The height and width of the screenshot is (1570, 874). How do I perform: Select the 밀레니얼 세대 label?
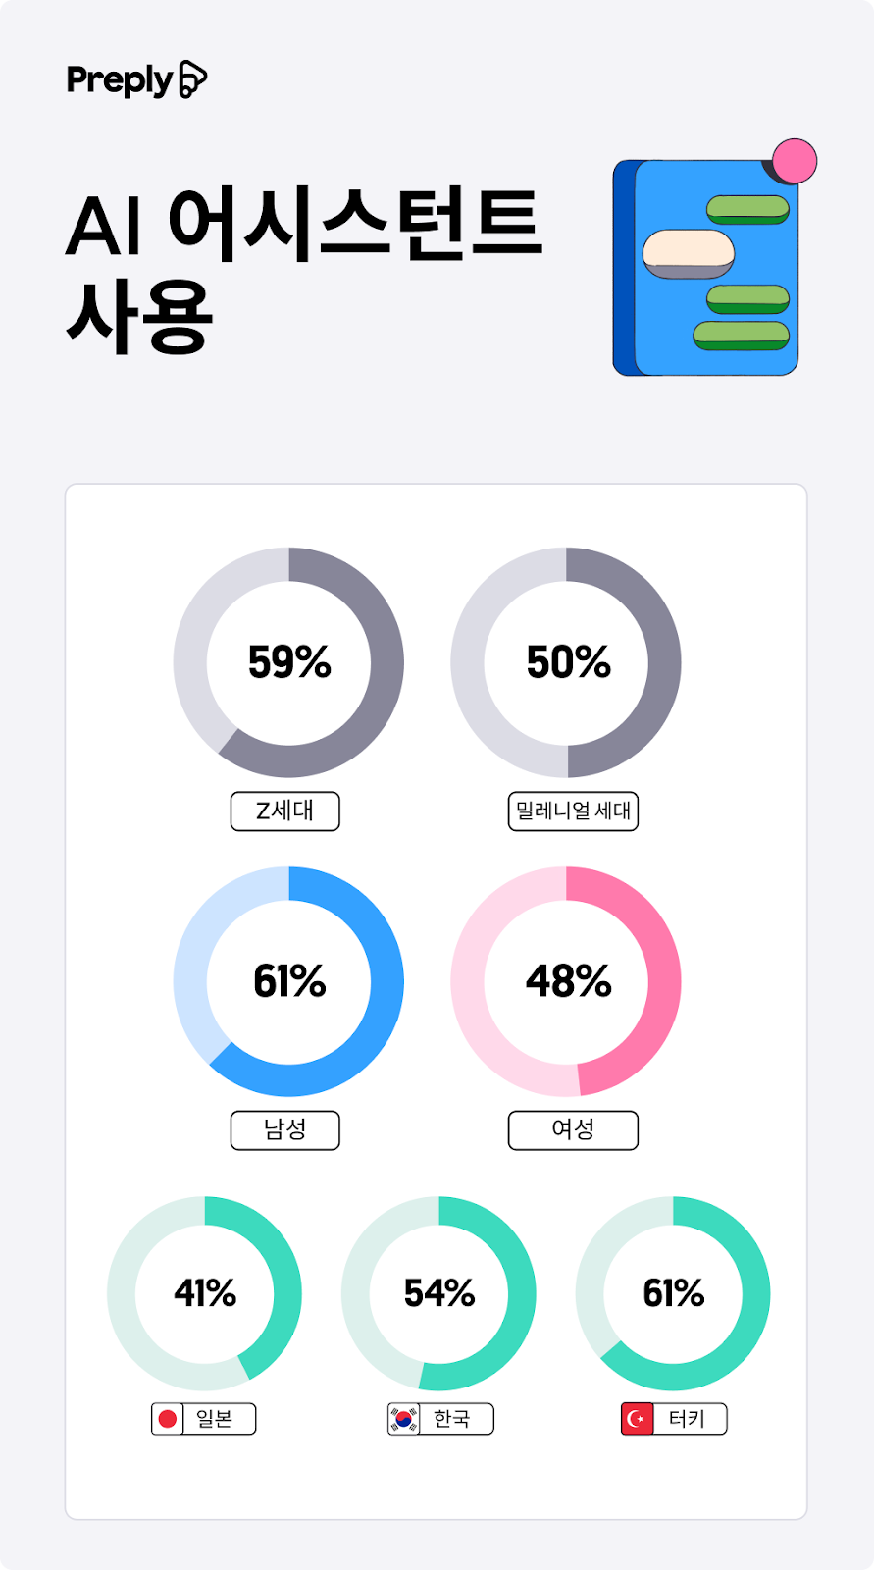coord(573,811)
